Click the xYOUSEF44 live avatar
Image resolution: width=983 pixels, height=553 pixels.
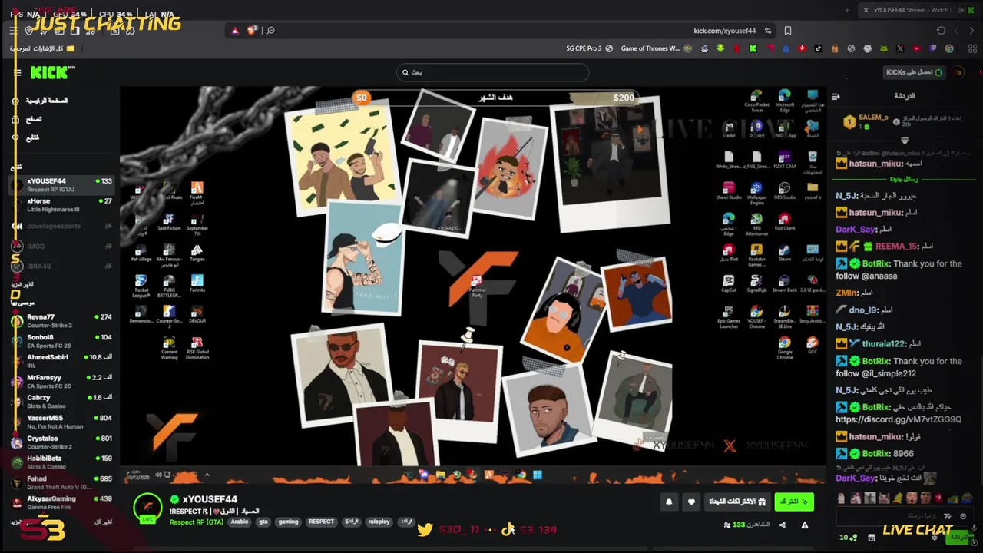(x=147, y=508)
